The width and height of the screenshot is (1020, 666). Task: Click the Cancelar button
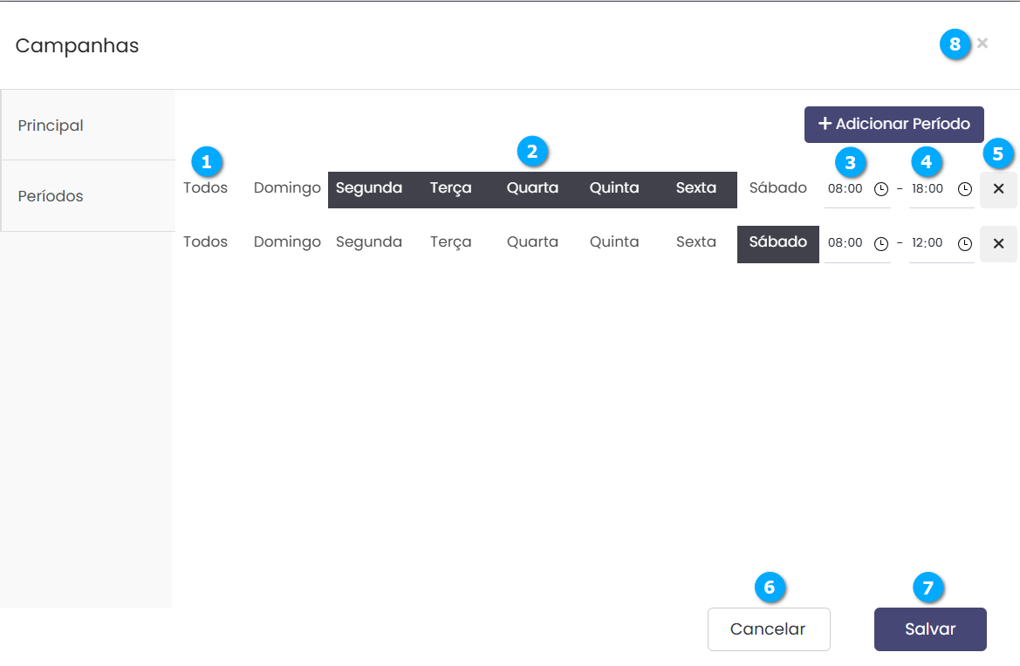point(768,629)
